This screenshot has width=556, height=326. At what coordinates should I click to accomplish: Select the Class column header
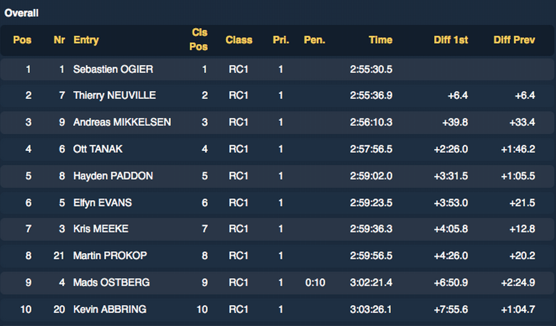[239, 40]
